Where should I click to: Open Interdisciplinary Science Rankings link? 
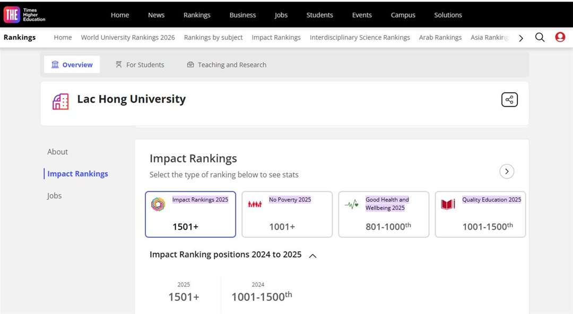click(360, 37)
